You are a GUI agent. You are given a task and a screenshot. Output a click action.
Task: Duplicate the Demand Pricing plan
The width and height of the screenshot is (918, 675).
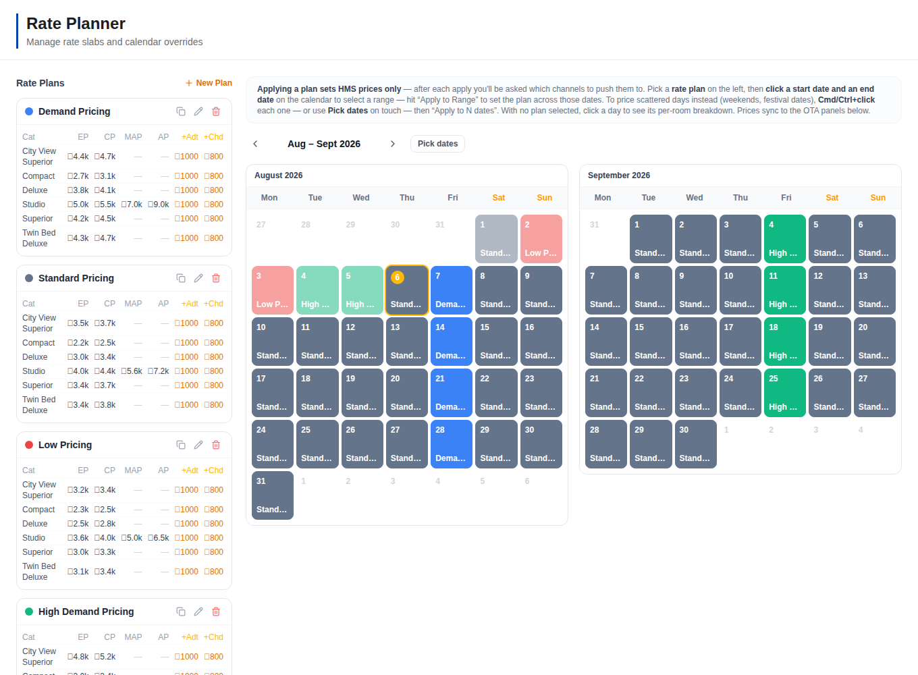pyautogui.click(x=181, y=111)
